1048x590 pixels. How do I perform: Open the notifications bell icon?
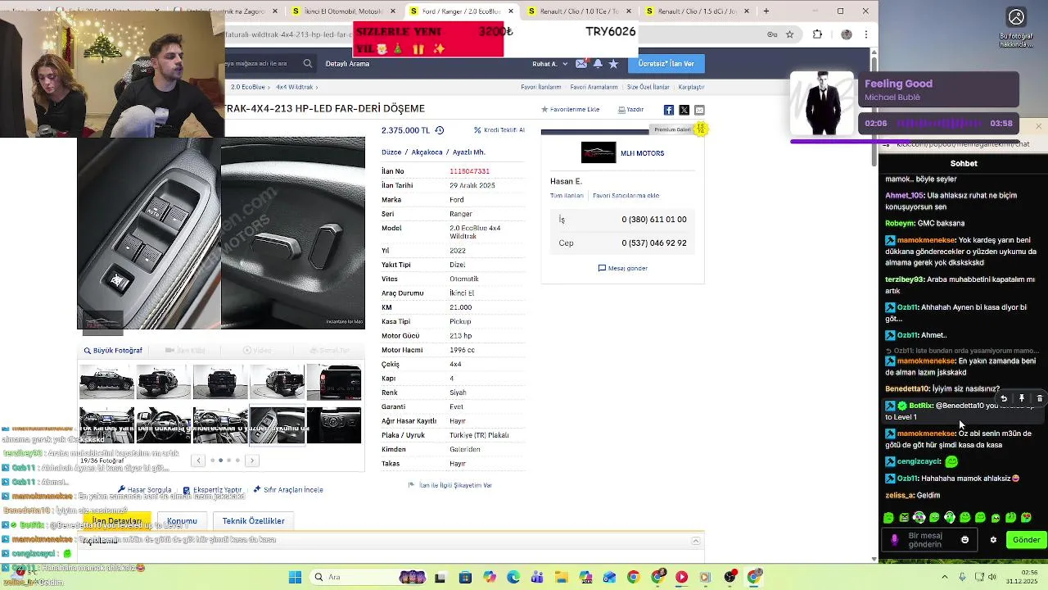(x=598, y=63)
